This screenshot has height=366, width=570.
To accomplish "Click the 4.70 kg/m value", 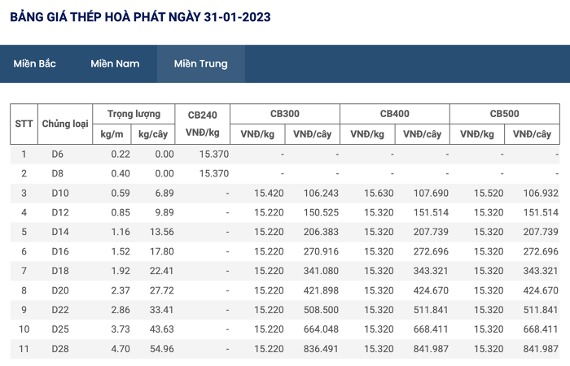I will 121,349.
